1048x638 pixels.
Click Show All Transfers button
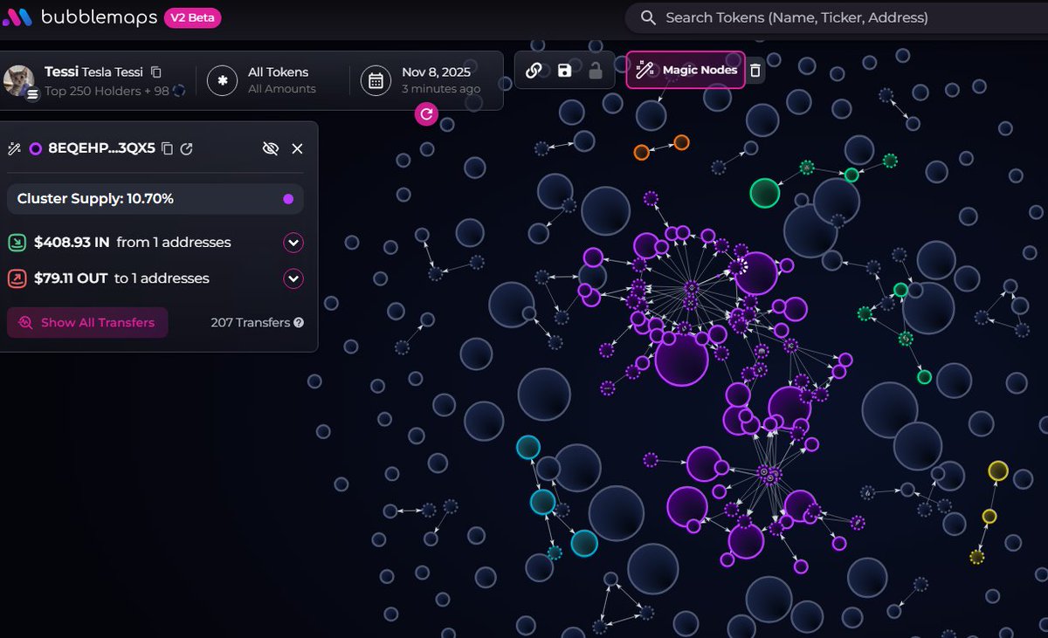coord(87,323)
